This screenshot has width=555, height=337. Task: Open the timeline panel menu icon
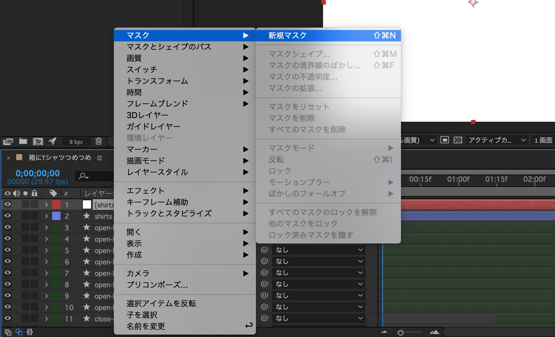coord(99,158)
